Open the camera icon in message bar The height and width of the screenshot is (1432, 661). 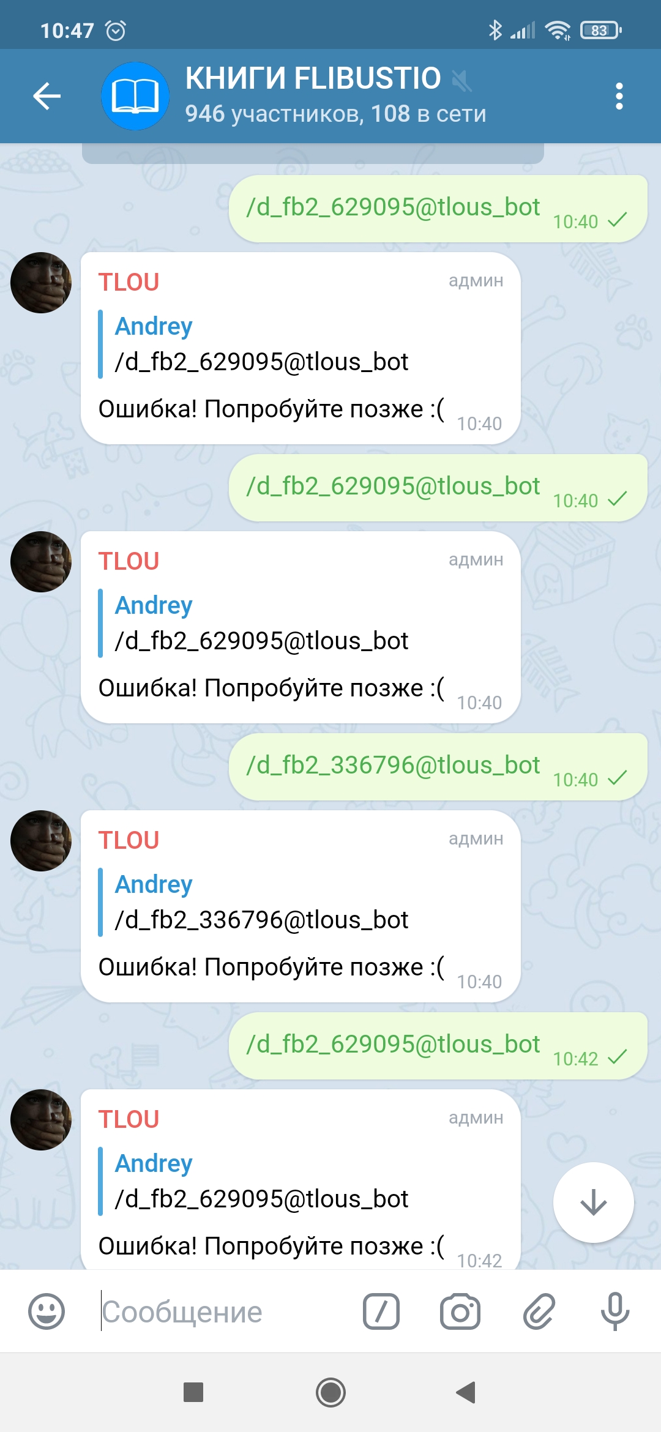460,1311
